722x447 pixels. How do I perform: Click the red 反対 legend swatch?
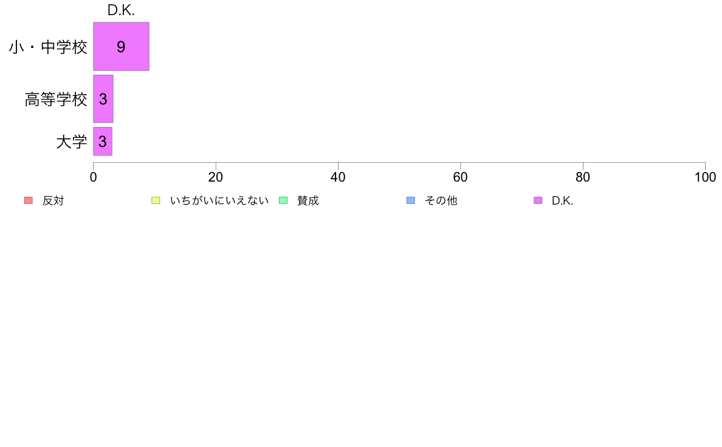[x=29, y=200]
